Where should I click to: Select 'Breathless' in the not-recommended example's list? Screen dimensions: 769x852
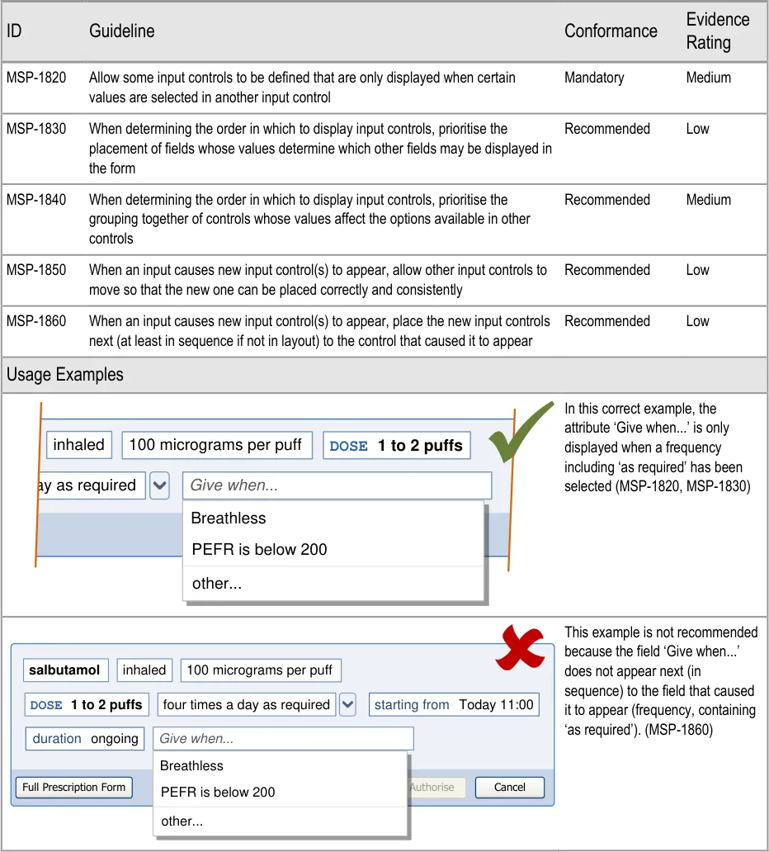tap(191, 765)
